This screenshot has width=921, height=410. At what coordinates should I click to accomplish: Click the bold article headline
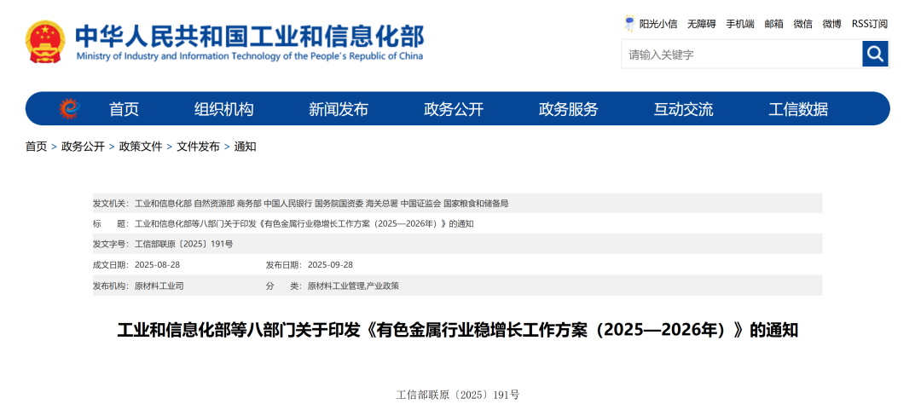click(x=458, y=330)
